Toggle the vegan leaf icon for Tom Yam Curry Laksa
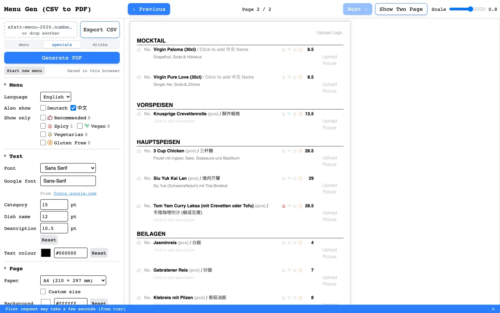The height and width of the screenshot is (313, 500). pyautogui.click(x=289, y=206)
